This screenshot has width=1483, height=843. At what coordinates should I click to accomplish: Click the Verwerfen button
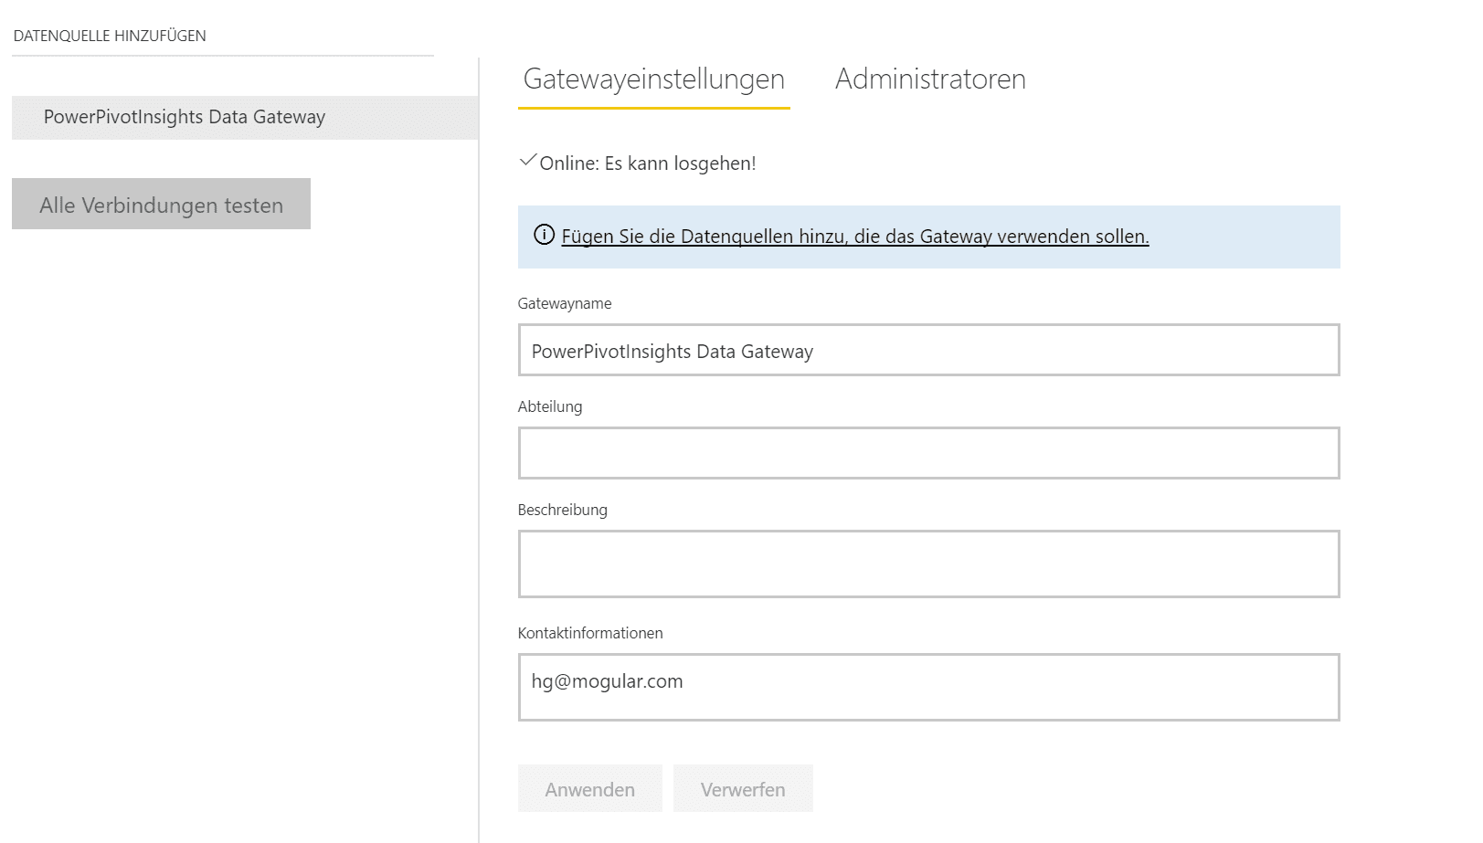tap(743, 788)
